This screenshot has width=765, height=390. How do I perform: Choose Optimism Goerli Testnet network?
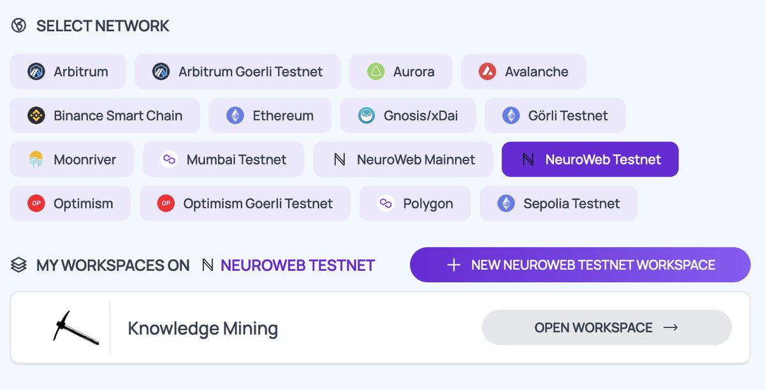click(x=245, y=203)
